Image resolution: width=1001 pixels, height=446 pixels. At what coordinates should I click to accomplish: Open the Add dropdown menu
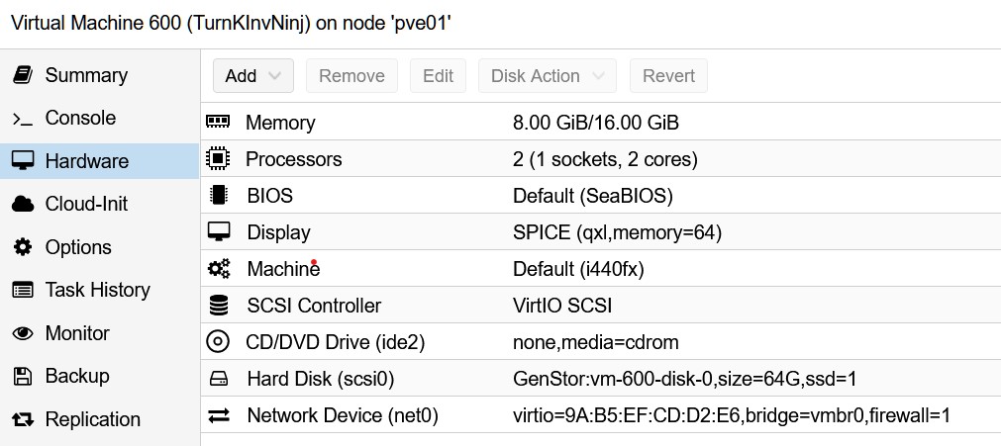[x=252, y=76]
